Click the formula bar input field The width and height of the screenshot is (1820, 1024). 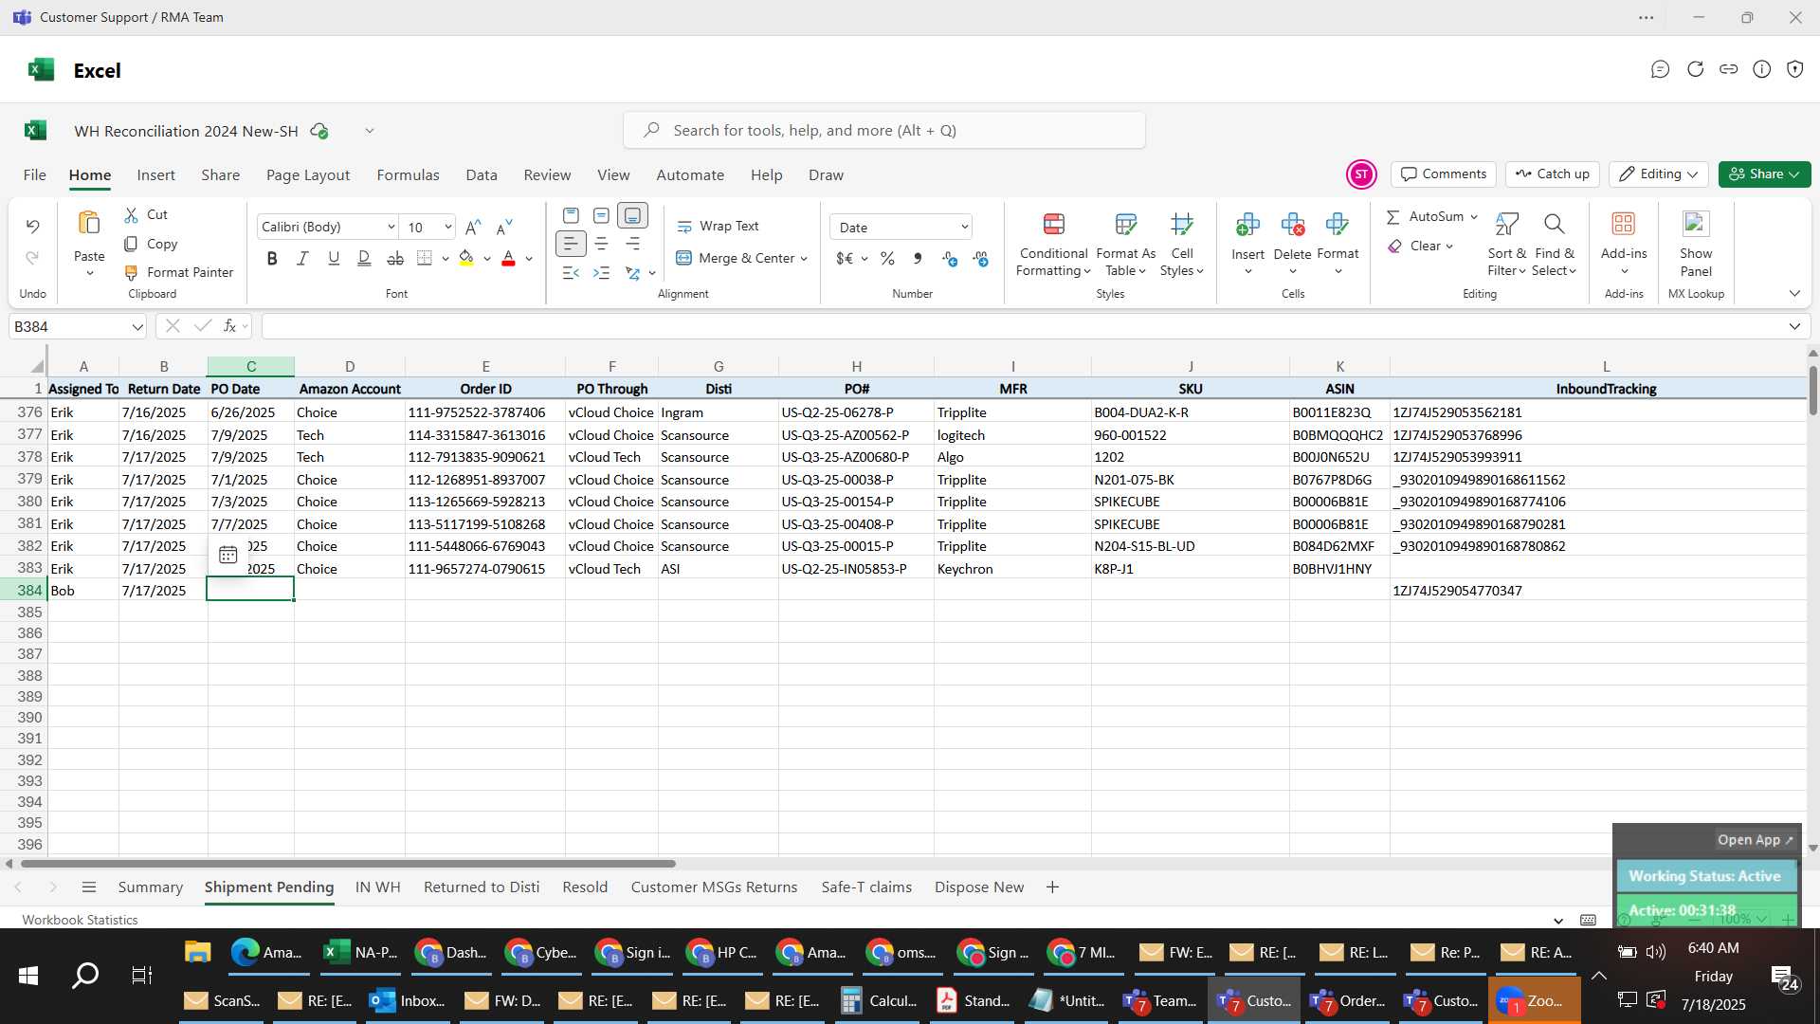[x=1022, y=327]
